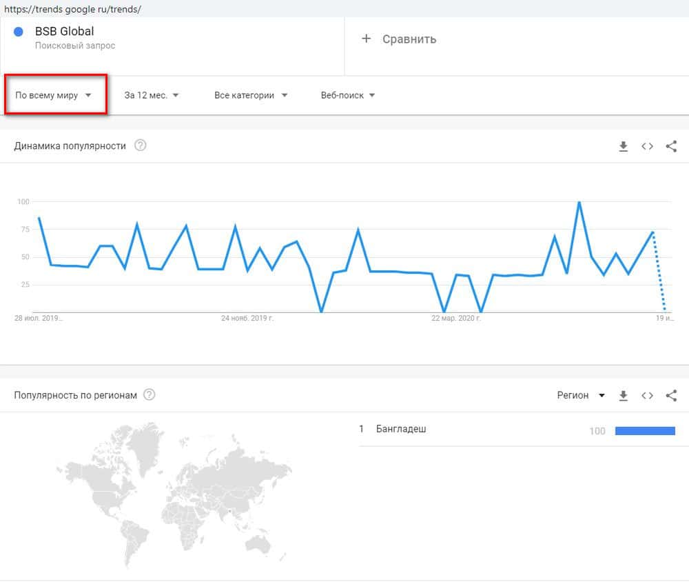Select Бангладеш in the region list

[x=401, y=430]
